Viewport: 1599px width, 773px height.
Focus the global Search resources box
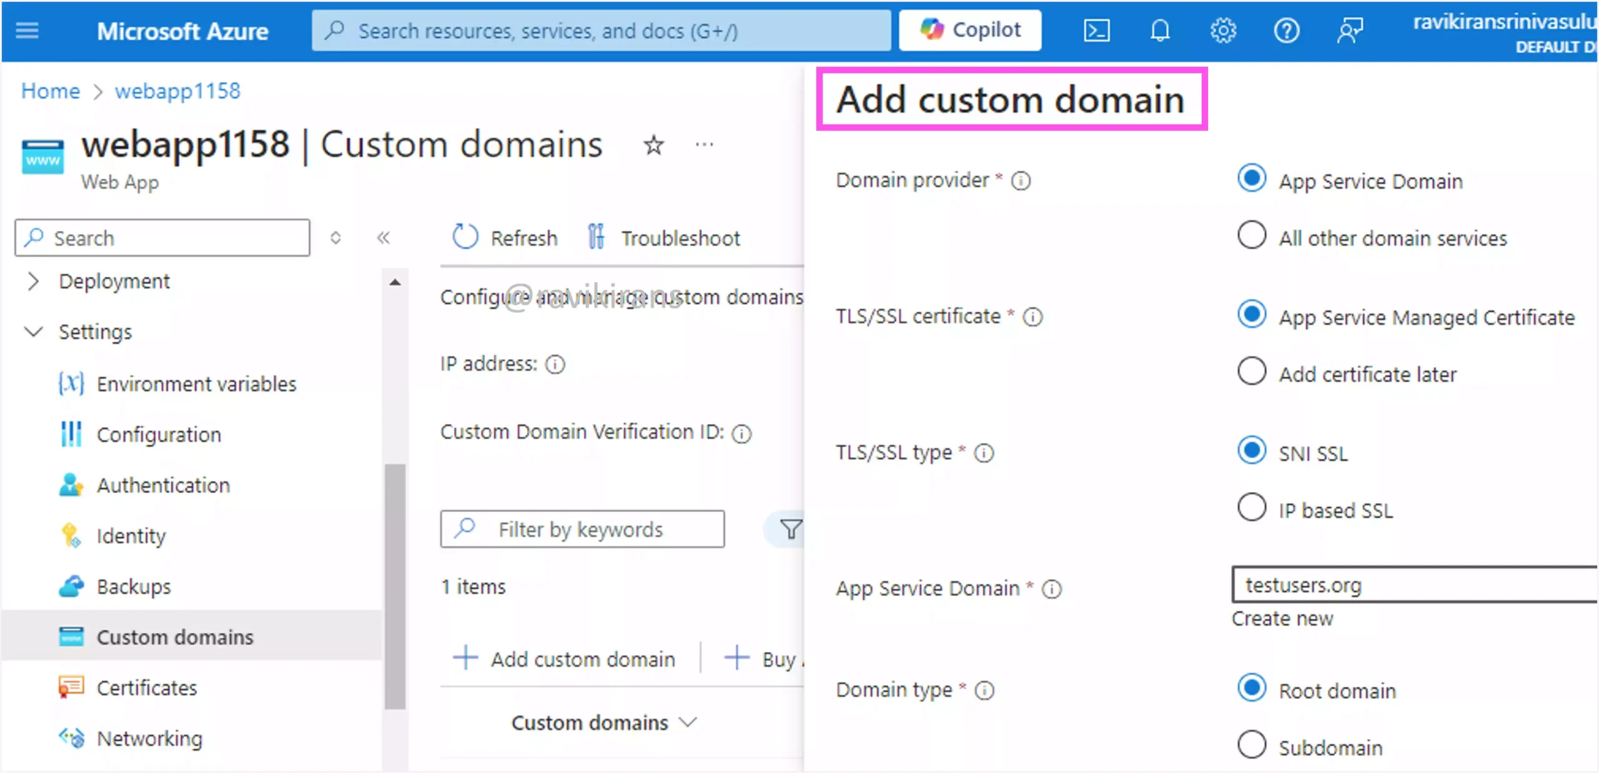(x=601, y=30)
